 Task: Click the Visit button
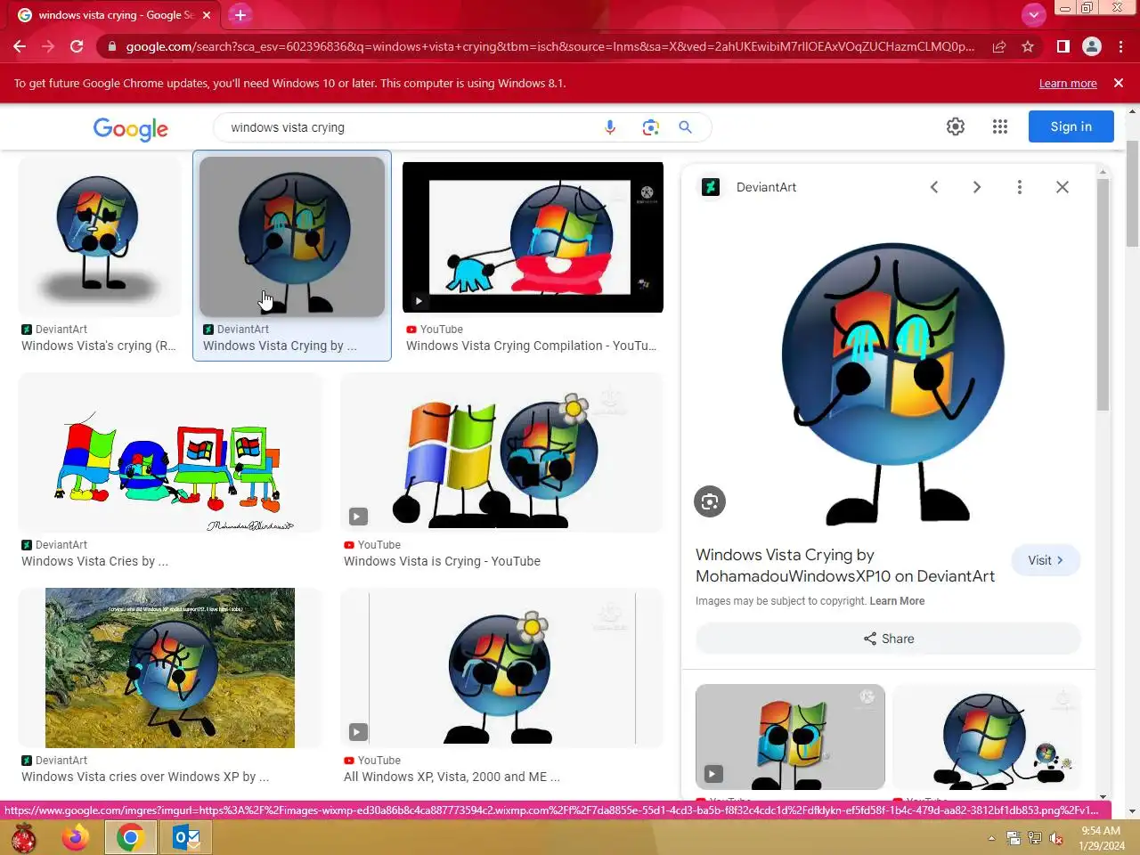[1046, 560]
